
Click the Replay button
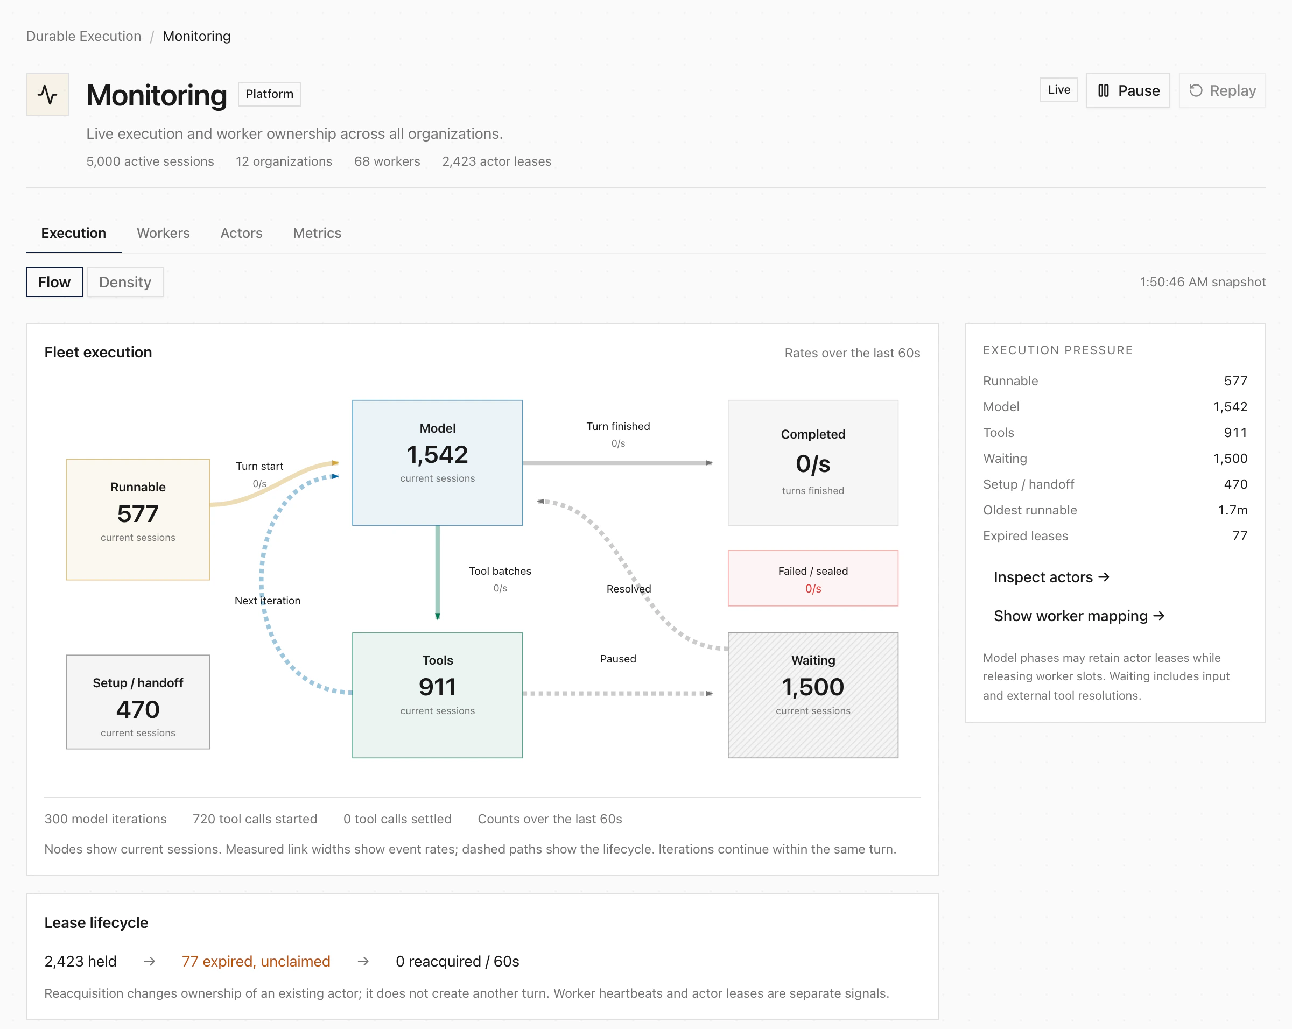tap(1222, 90)
